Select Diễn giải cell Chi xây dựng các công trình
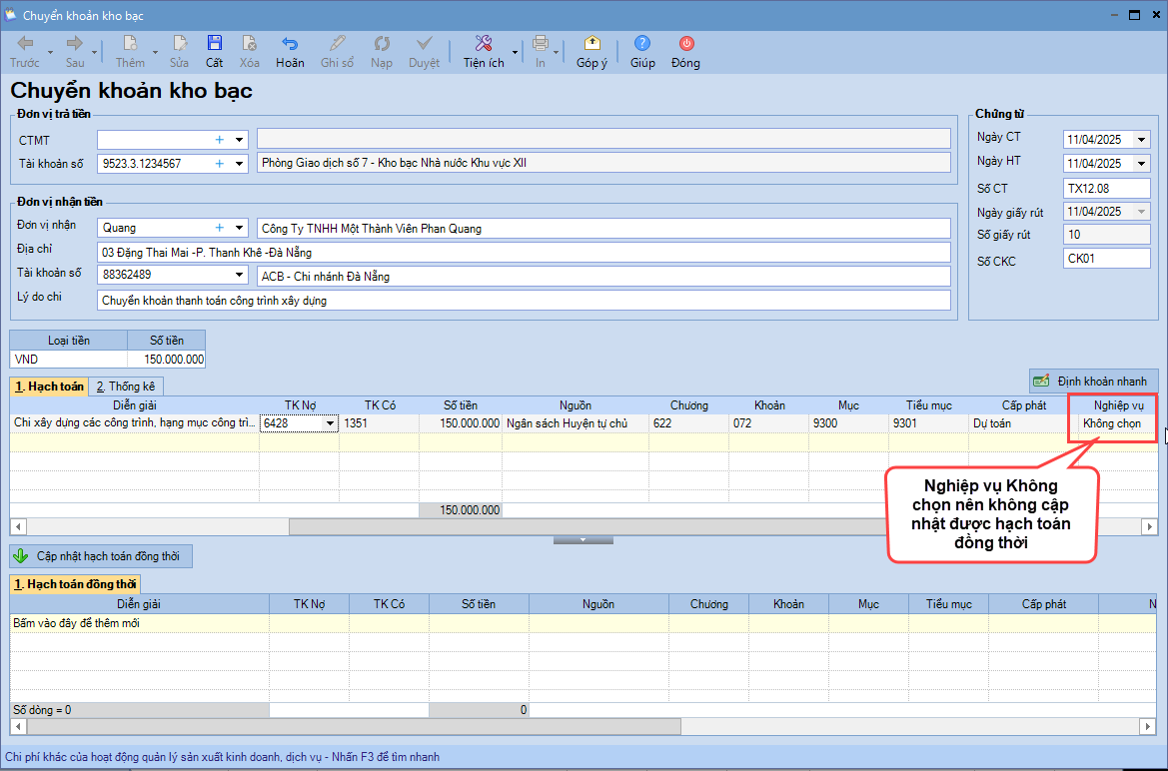Screen dimensions: 1168x771 (135, 423)
